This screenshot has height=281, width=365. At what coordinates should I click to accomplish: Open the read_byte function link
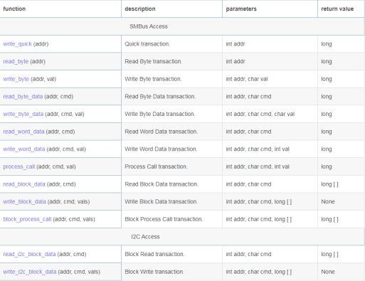[x=16, y=62]
